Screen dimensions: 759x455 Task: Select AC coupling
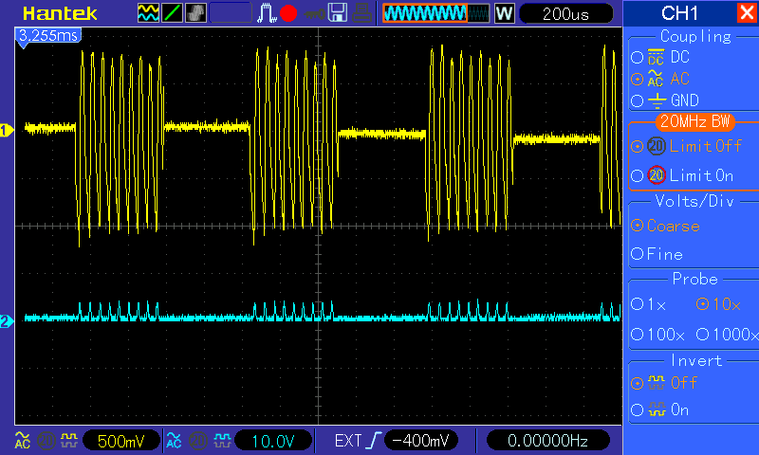point(660,79)
